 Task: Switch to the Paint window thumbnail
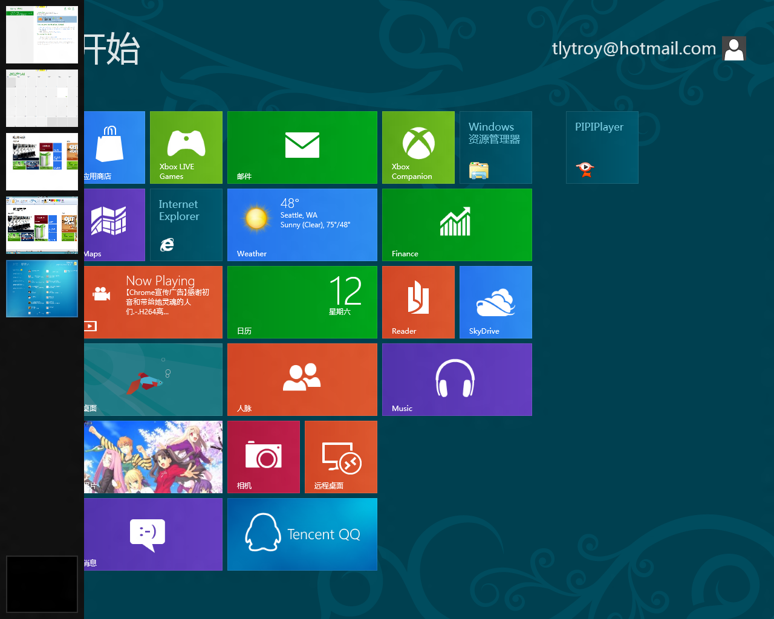click(42, 225)
